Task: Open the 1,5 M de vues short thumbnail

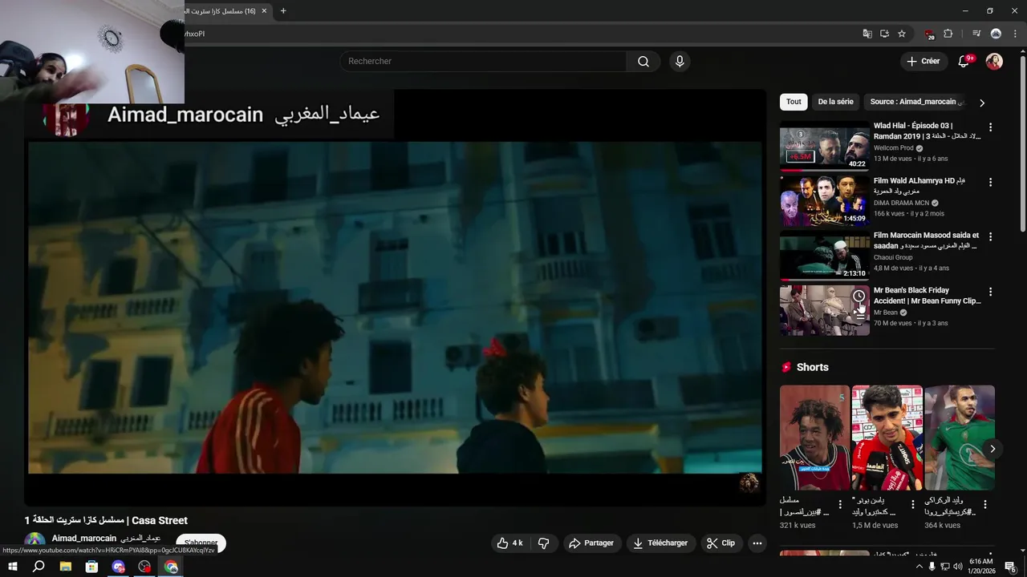Action: (887, 438)
